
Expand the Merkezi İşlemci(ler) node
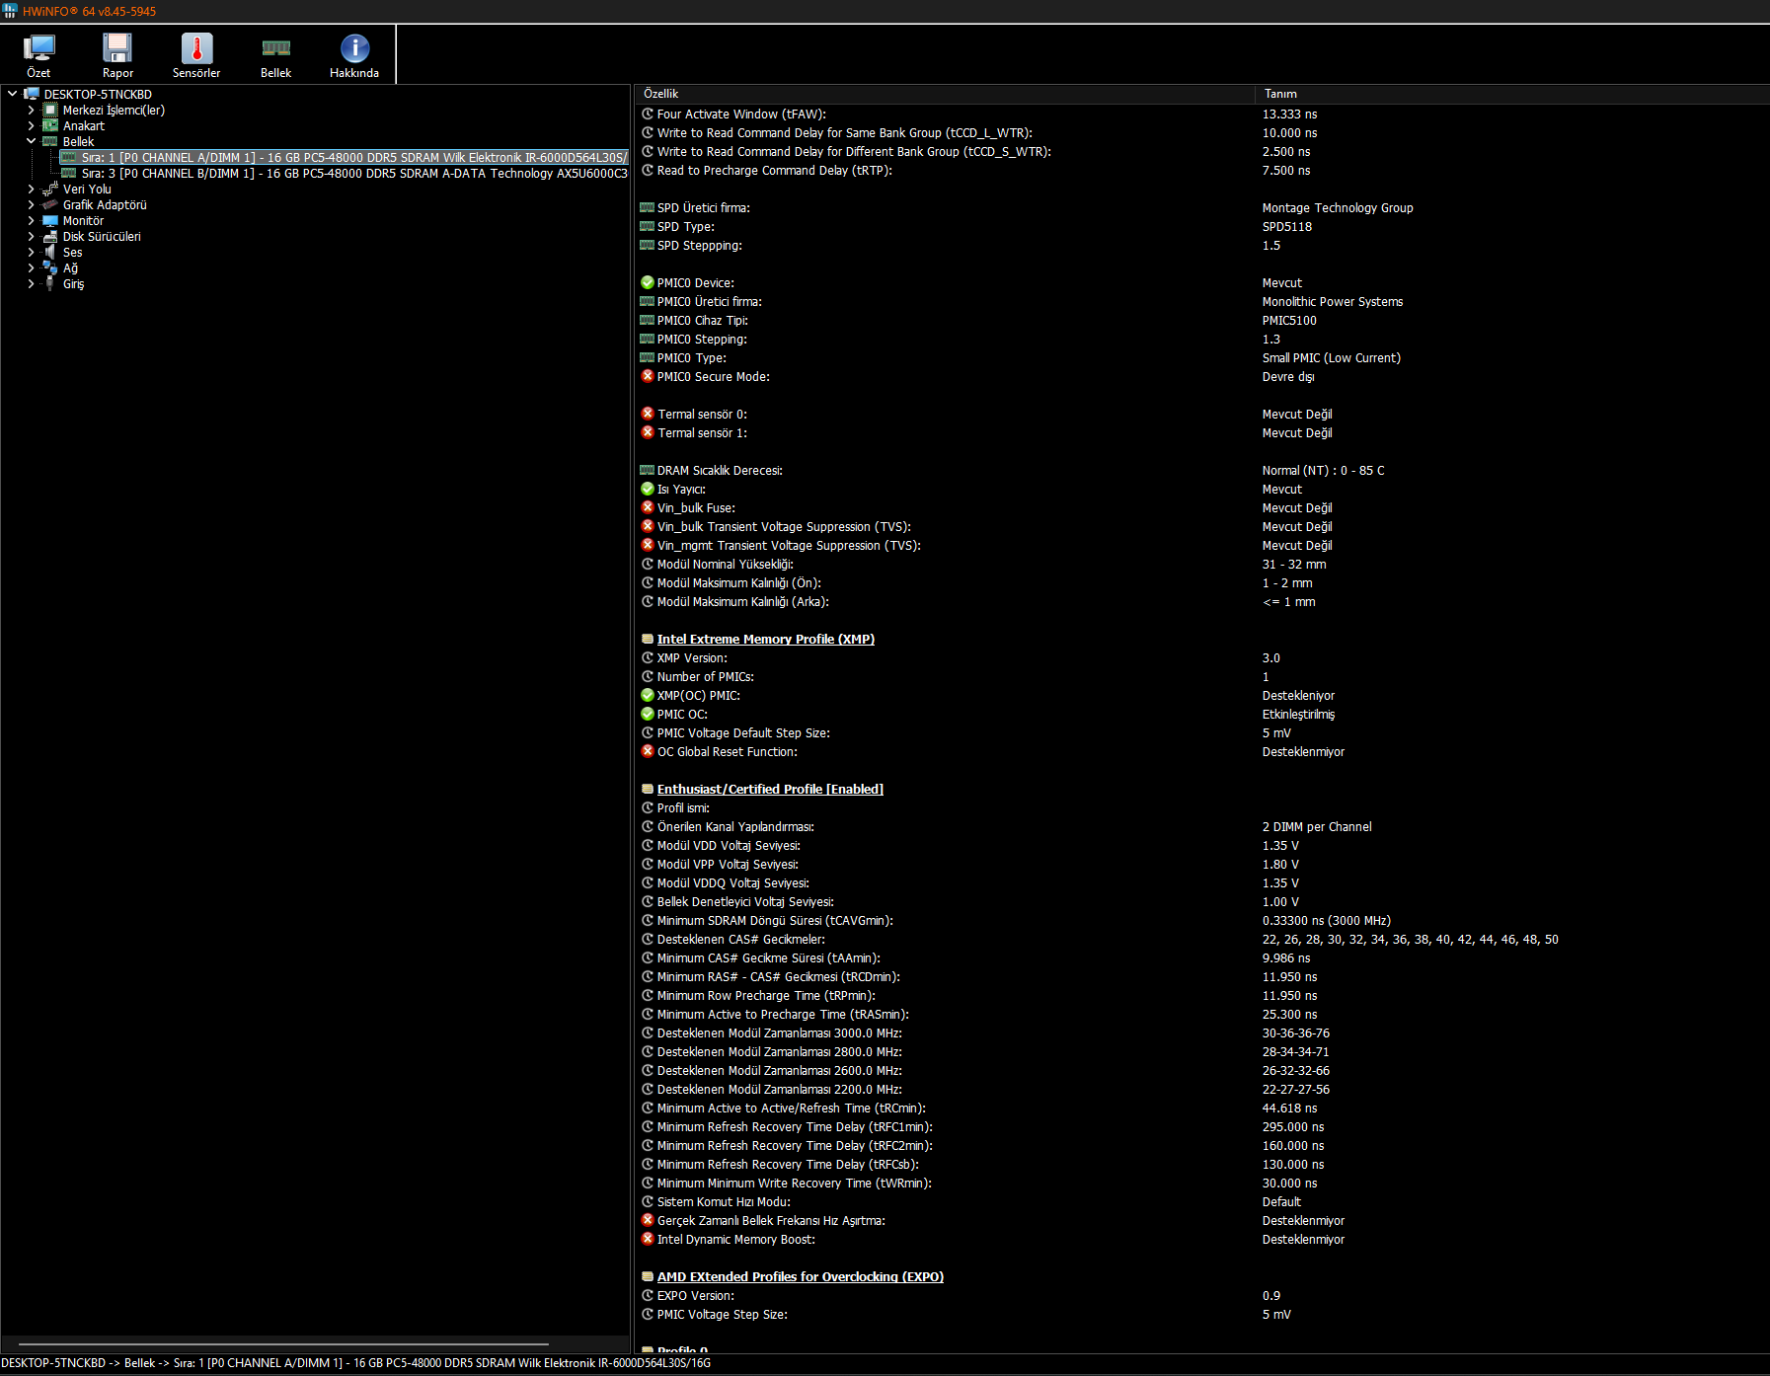pos(31,110)
